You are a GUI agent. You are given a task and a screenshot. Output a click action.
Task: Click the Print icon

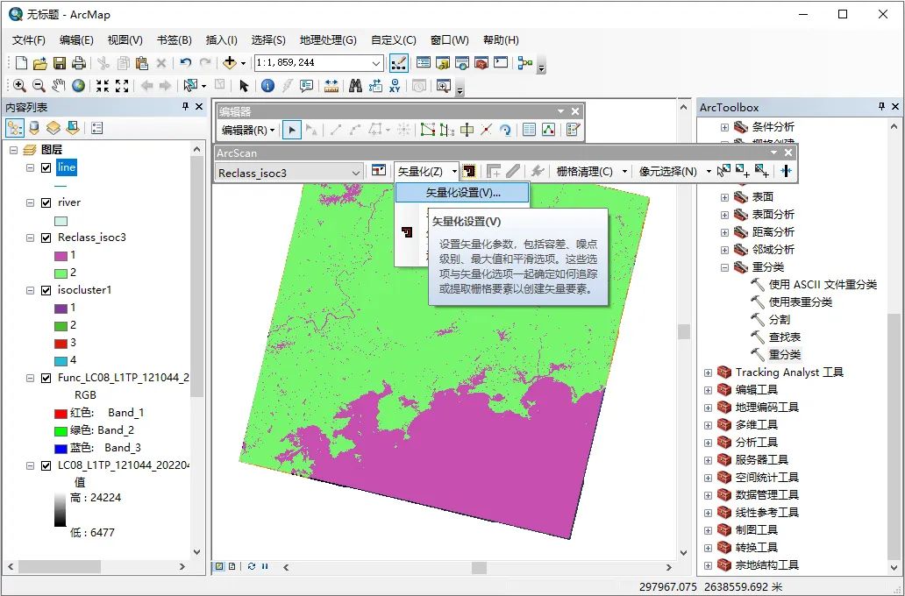pos(79,63)
